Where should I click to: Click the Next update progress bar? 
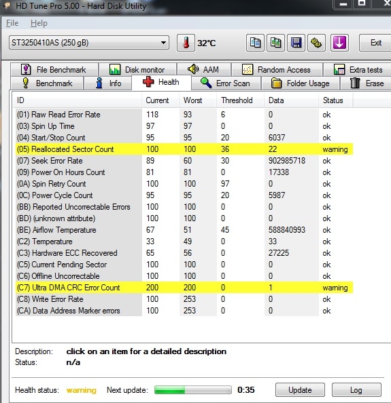pos(193,390)
